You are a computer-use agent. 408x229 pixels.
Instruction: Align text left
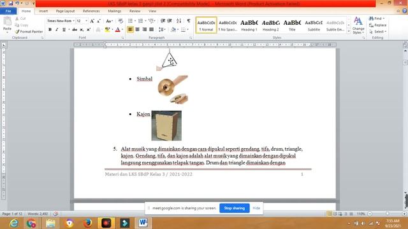pos(130,30)
